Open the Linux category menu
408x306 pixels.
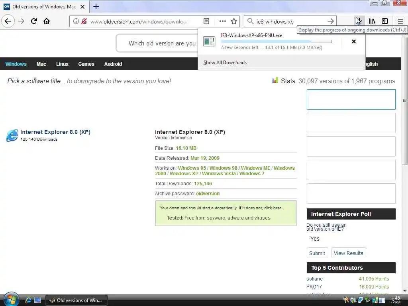[62, 64]
